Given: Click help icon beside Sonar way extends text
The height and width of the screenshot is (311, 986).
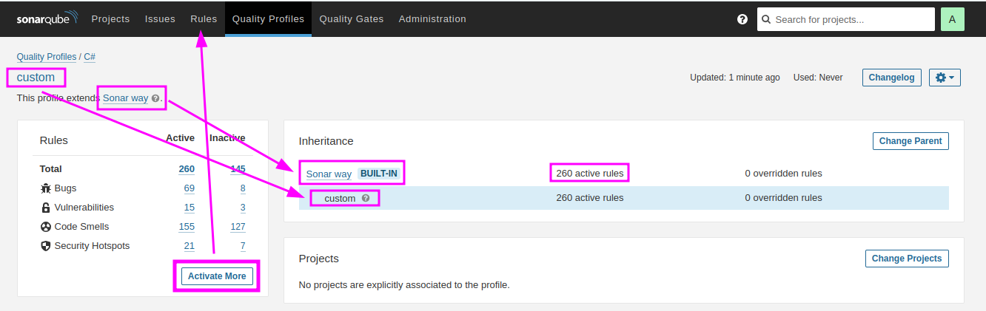Looking at the screenshot, I should tap(155, 98).
